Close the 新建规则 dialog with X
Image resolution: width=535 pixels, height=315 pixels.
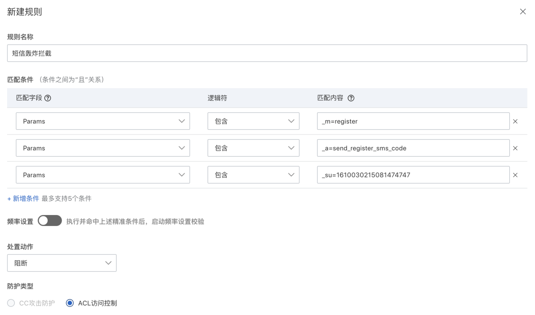[x=523, y=12]
